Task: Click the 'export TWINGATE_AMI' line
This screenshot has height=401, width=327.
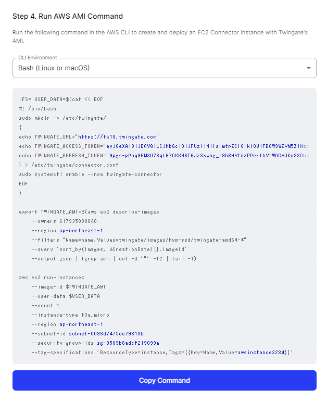Action: click(89, 212)
